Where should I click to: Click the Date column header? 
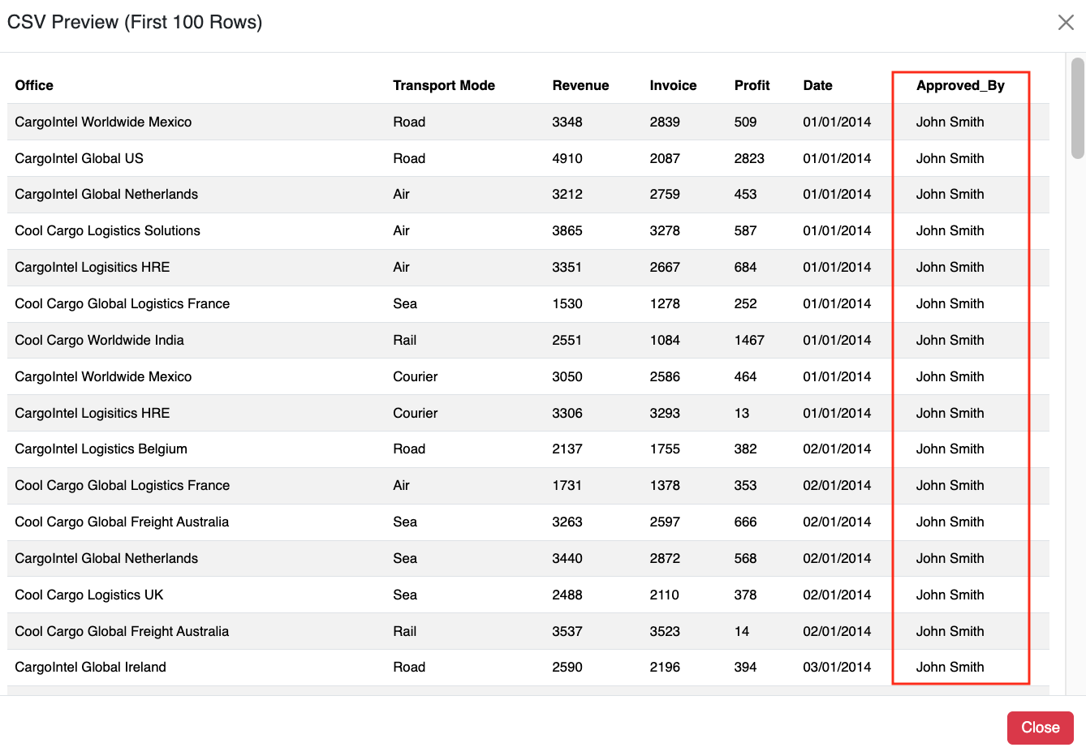pos(817,85)
